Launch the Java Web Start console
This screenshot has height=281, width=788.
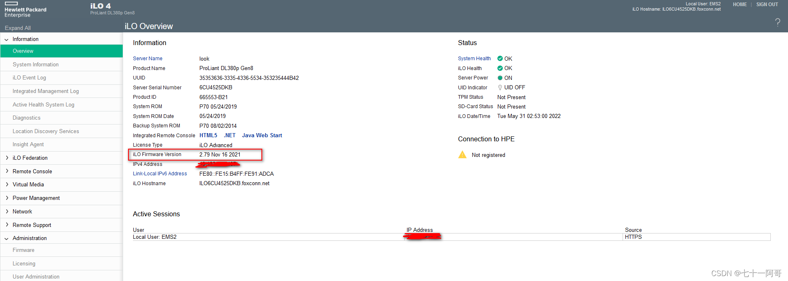click(x=262, y=135)
